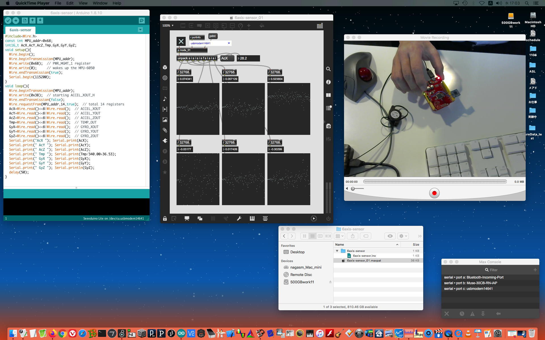Open the Arduino Serial Monitor
The height and width of the screenshot is (340, 545).
tap(142, 20)
